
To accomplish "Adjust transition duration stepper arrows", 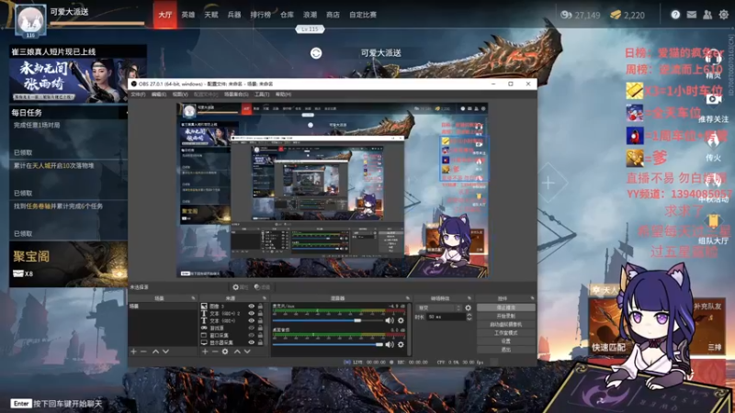I will click(x=469, y=317).
